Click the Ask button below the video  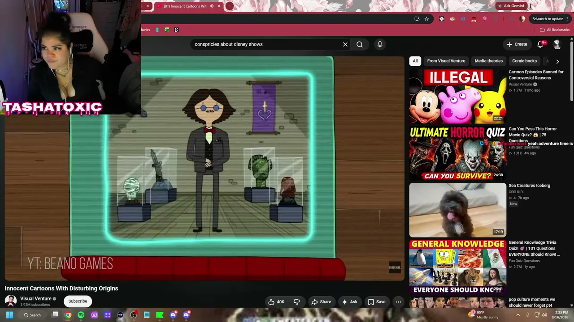pos(349,302)
